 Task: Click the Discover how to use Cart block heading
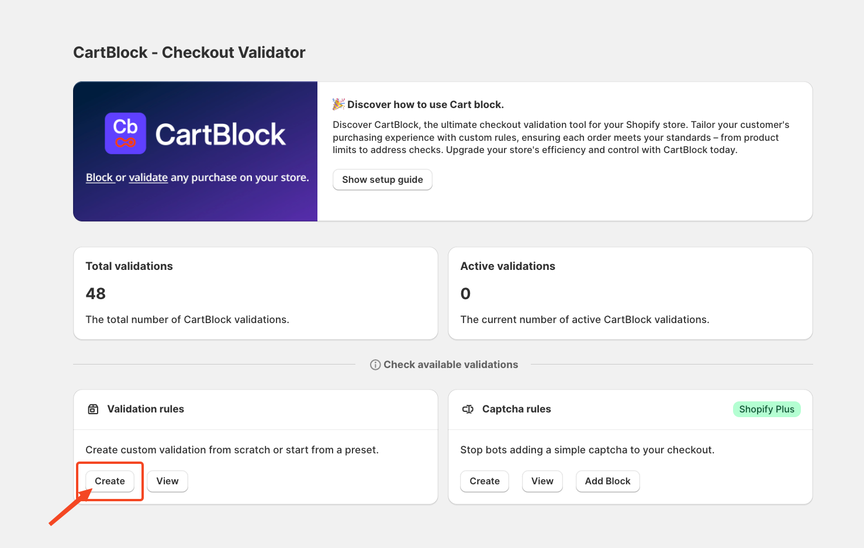[x=426, y=105]
